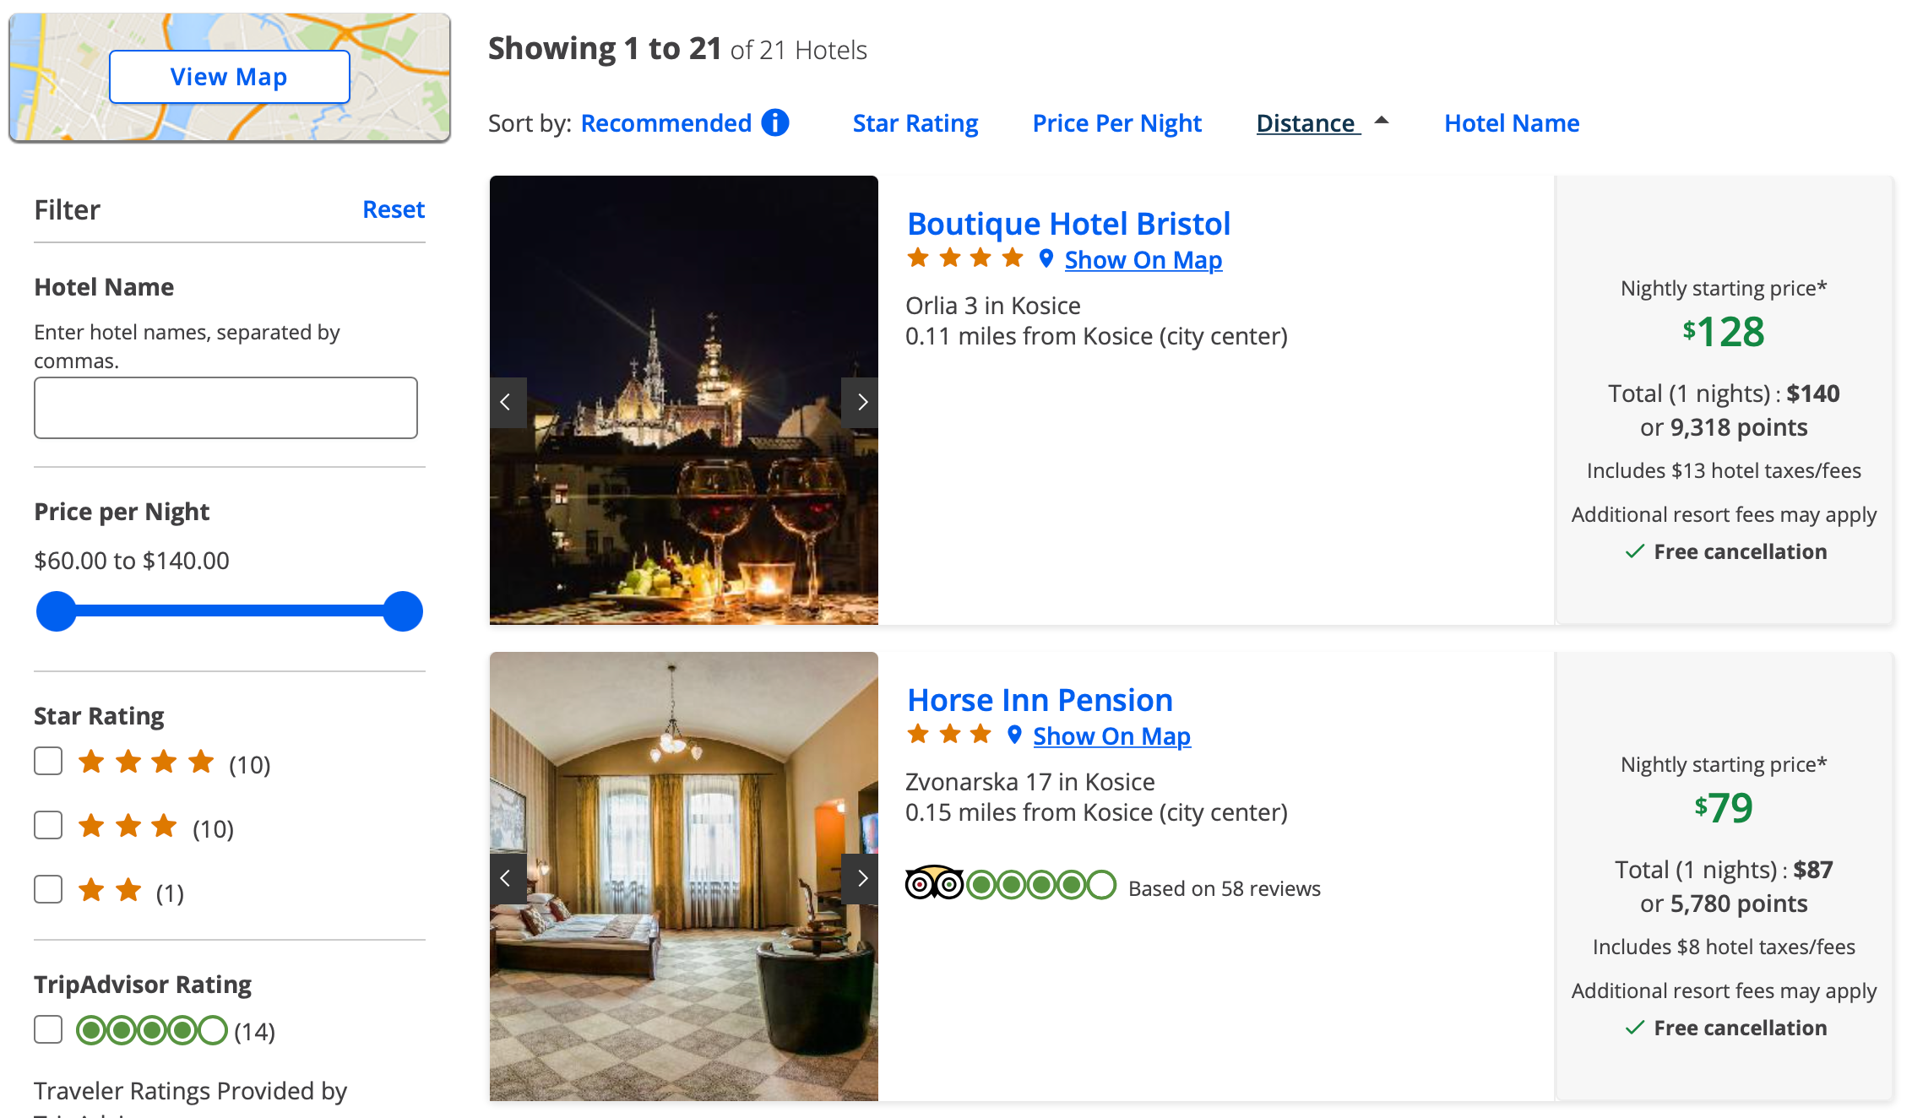Sort results by Star Rating
Viewport: 1912px width, 1118px height.
(915, 123)
